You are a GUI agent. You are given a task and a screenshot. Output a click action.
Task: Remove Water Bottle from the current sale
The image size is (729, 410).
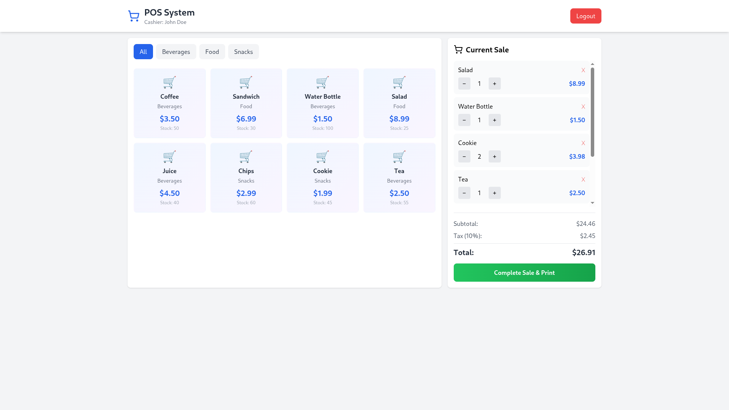click(583, 107)
